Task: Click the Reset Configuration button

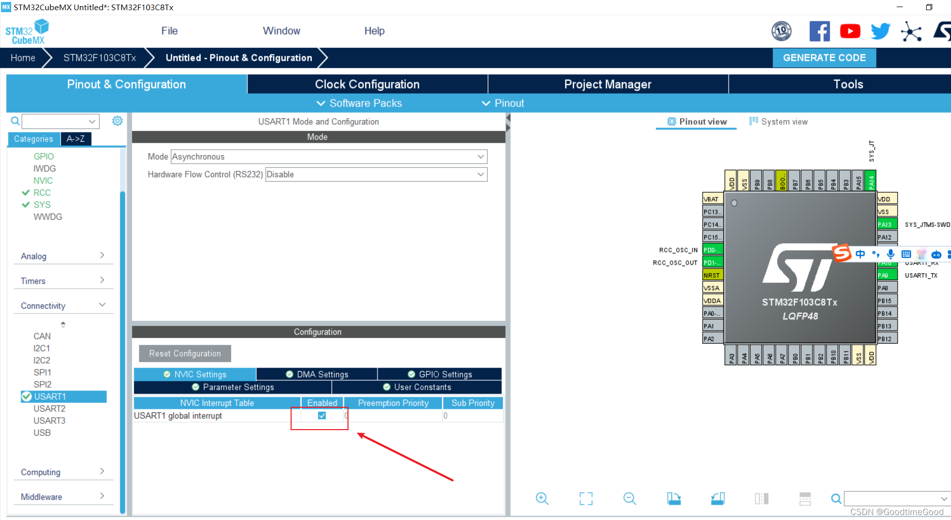Action: [x=185, y=353]
